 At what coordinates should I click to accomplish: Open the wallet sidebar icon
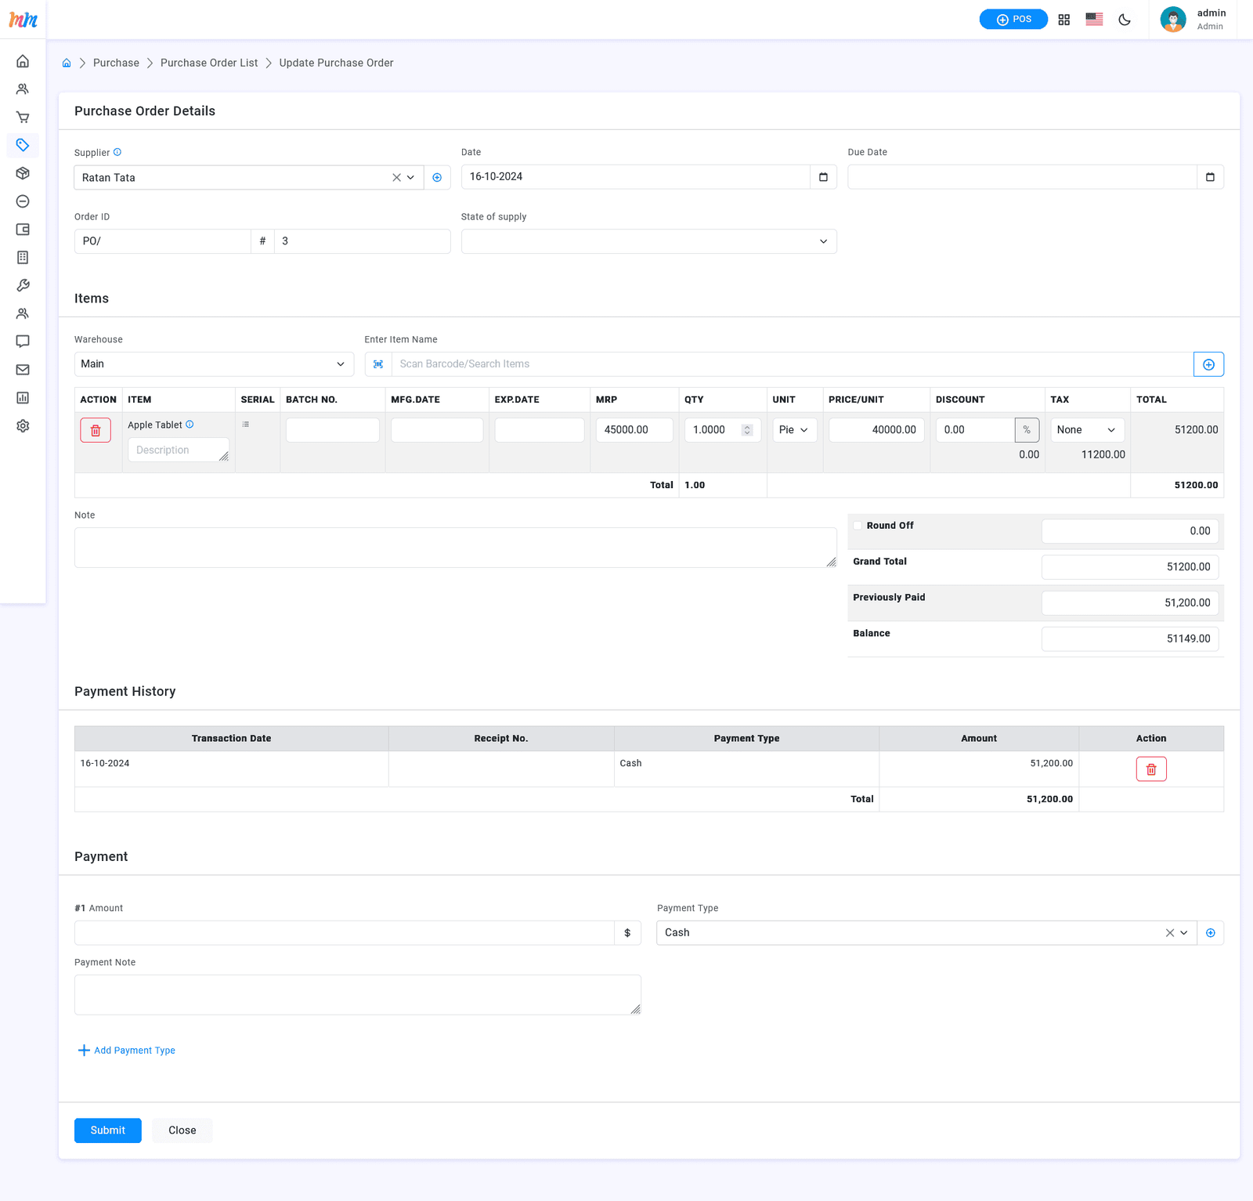(x=23, y=230)
